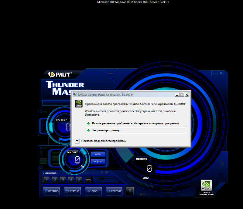Select user mode preset 3
The width and height of the screenshot is (243, 209).
pos(63,180)
